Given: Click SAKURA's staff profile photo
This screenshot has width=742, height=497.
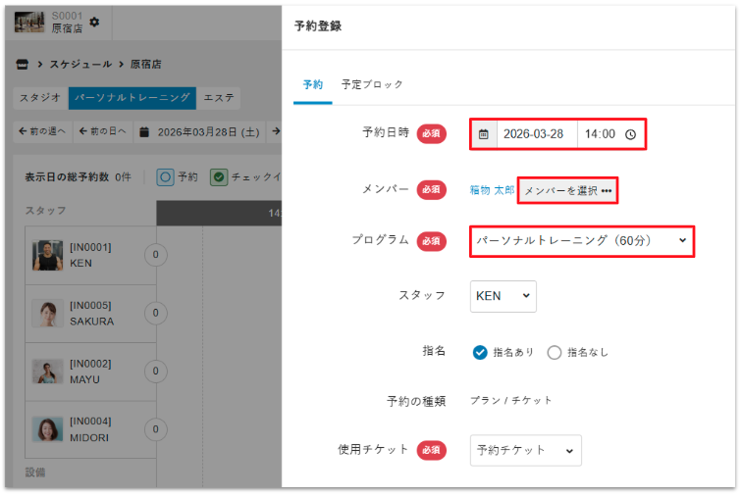Looking at the screenshot, I should coord(47,314).
